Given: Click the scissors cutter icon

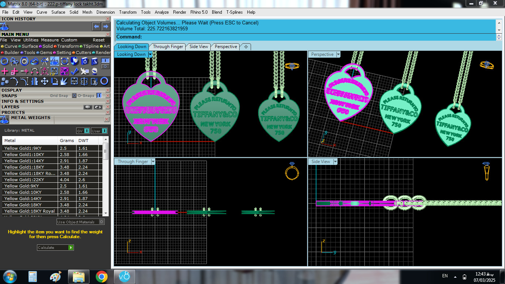Looking at the screenshot, I should click(94, 81).
